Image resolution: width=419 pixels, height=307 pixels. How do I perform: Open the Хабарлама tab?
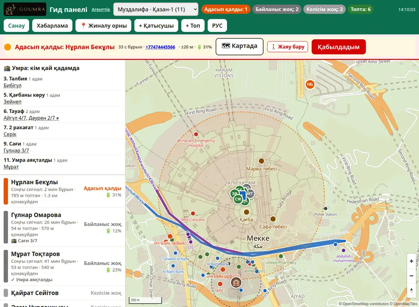[52, 26]
